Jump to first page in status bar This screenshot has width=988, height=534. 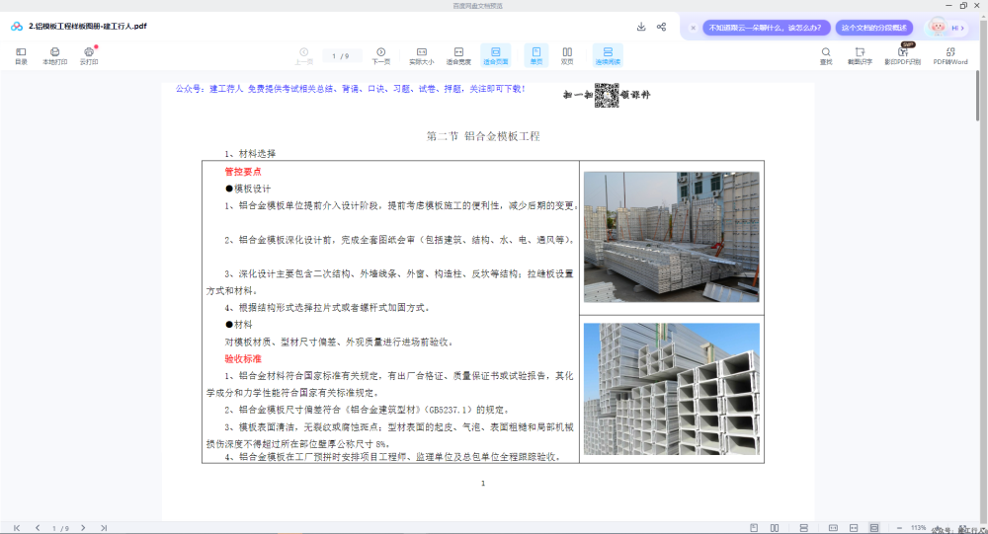(17, 528)
